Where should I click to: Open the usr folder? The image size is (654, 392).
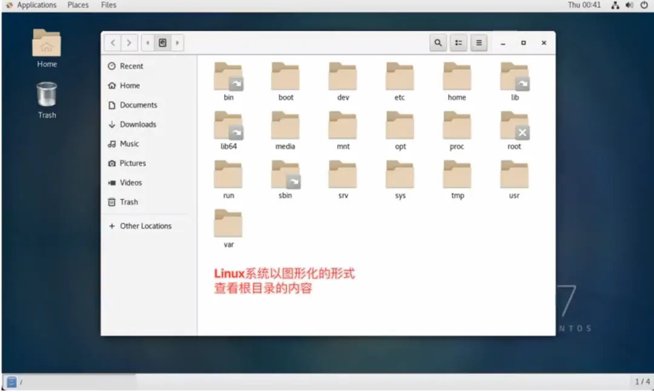(x=515, y=180)
